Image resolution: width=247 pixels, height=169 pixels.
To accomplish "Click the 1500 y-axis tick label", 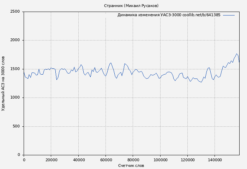I will pyautogui.click(x=15, y=69).
